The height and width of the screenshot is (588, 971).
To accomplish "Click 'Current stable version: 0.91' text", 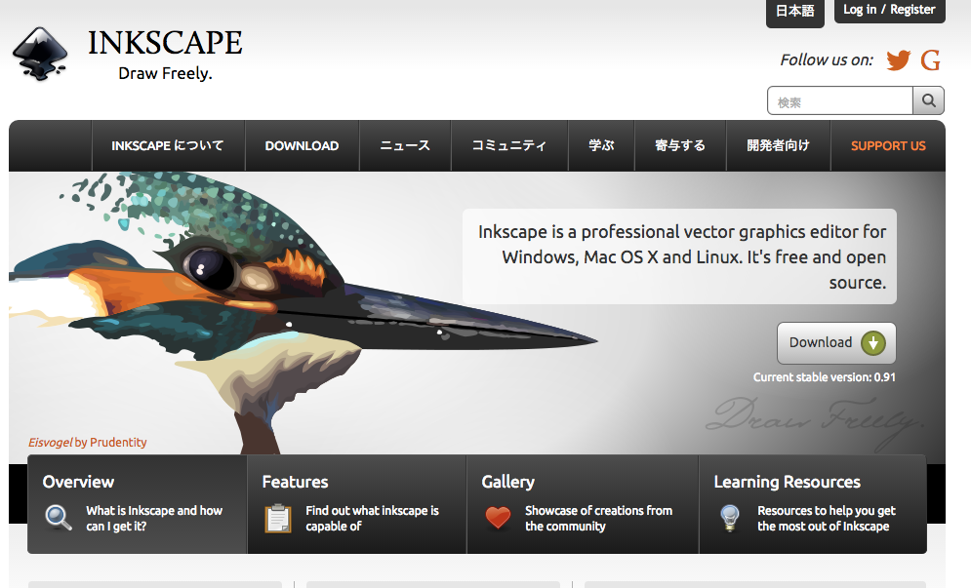I will 825,377.
